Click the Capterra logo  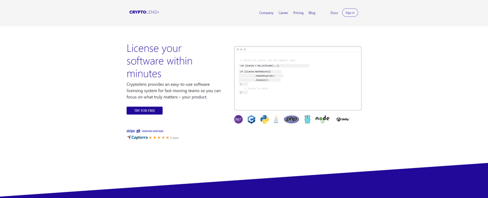point(137,137)
